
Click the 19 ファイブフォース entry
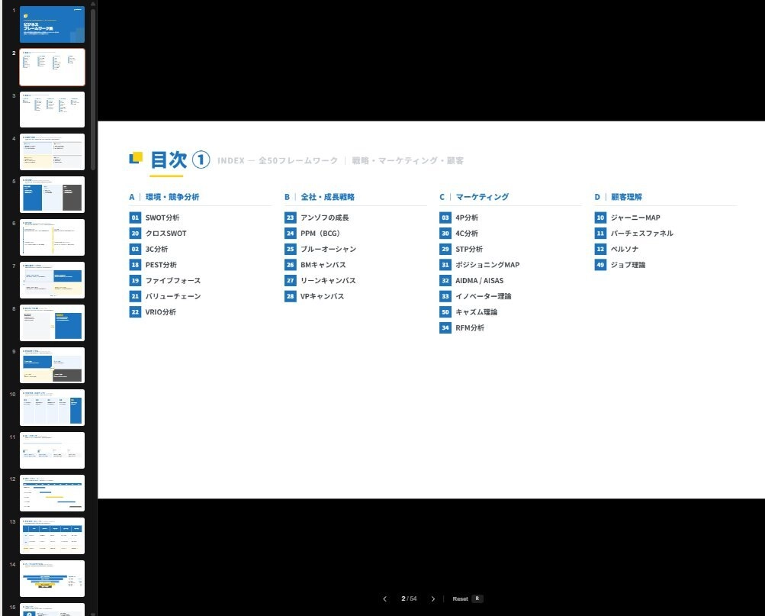click(165, 281)
